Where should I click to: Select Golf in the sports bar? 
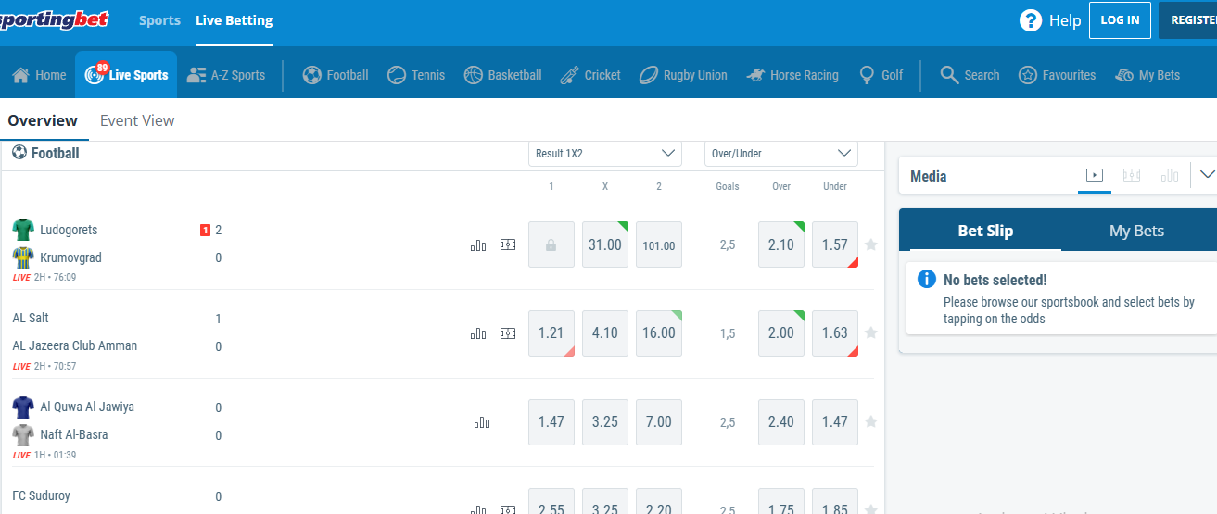(881, 75)
